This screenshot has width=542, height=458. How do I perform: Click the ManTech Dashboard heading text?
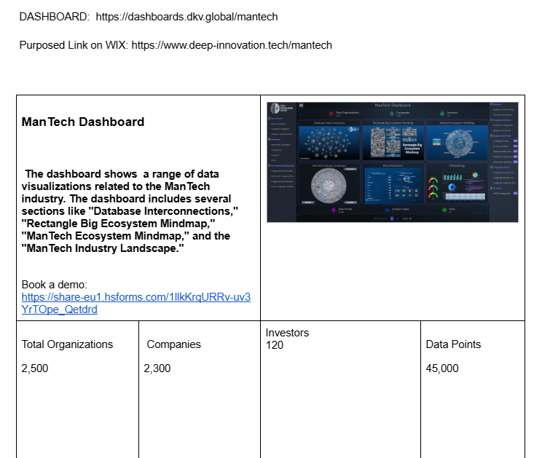tap(83, 122)
